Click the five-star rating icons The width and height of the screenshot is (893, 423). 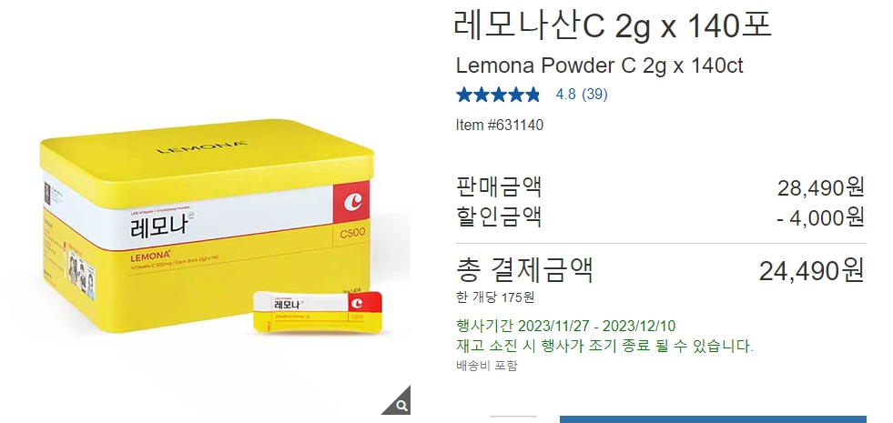point(498,95)
